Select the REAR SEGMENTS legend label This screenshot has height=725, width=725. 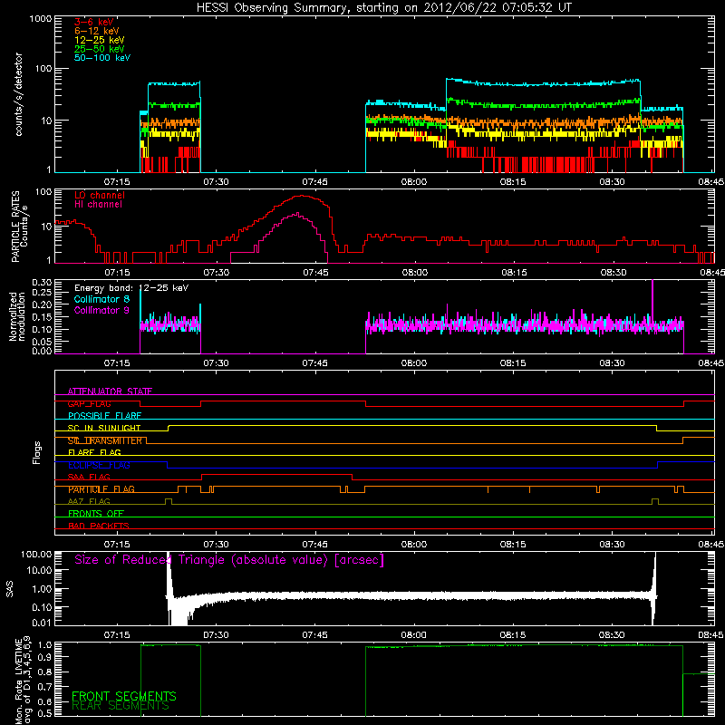pos(121,706)
